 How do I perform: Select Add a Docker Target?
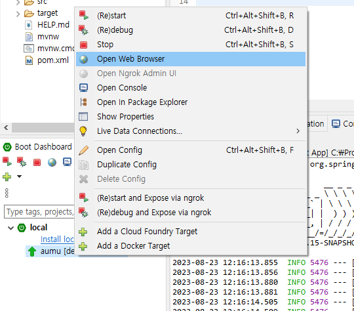pos(191,246)
